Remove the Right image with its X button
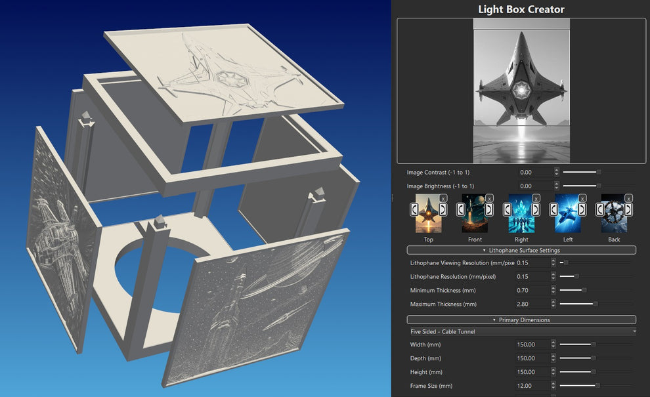This screenshot has width=650, height=397. pos(536,199)
